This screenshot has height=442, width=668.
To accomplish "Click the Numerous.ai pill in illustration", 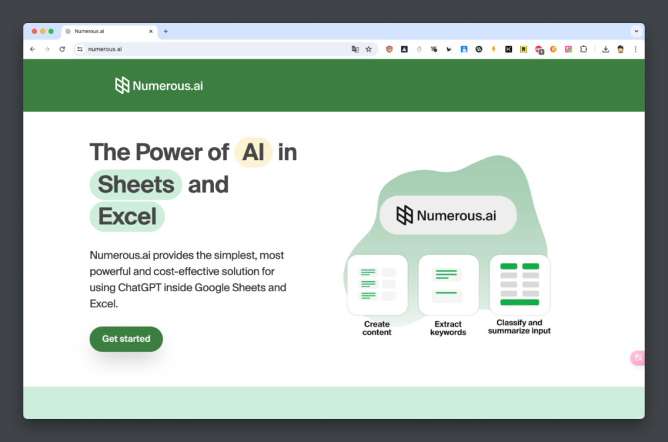I will [x=448, y=215].
